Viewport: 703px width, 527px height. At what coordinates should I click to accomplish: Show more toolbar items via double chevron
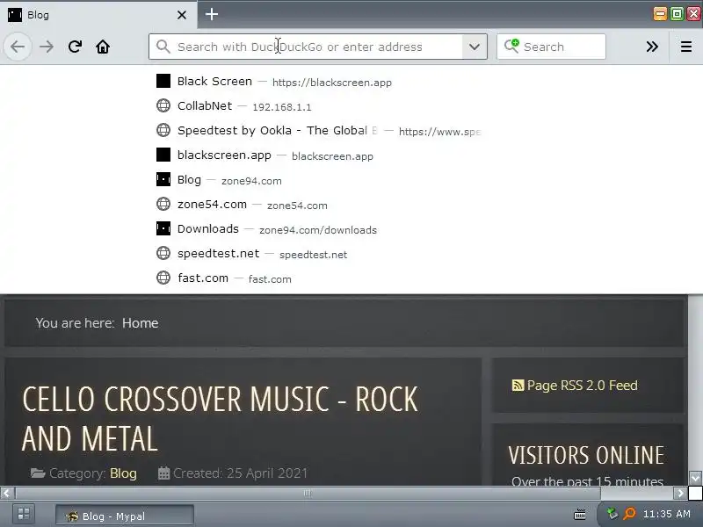pyautogui.click(x=652, y=47)
